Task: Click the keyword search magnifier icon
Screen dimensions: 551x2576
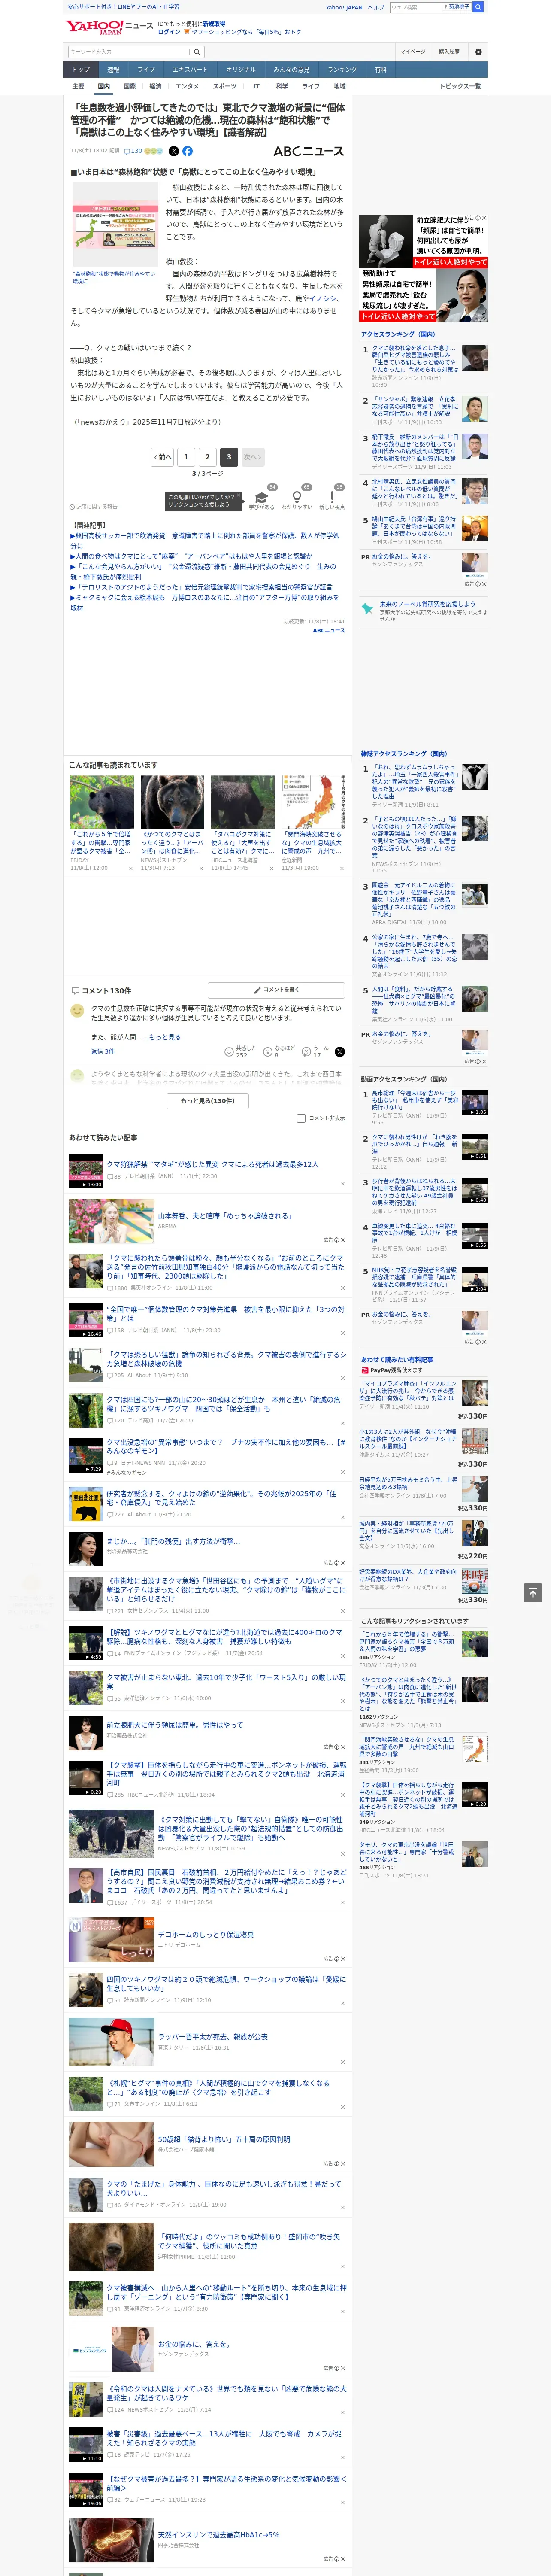Action: point(197,52)
